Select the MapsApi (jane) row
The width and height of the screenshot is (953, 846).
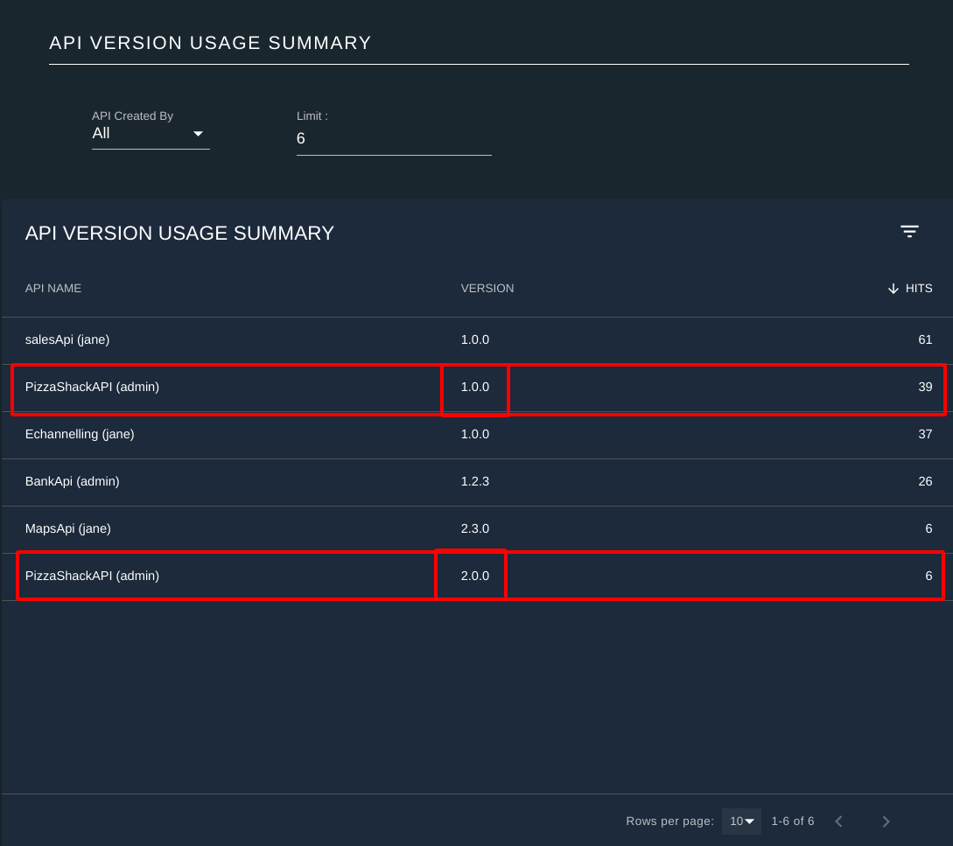477,529
